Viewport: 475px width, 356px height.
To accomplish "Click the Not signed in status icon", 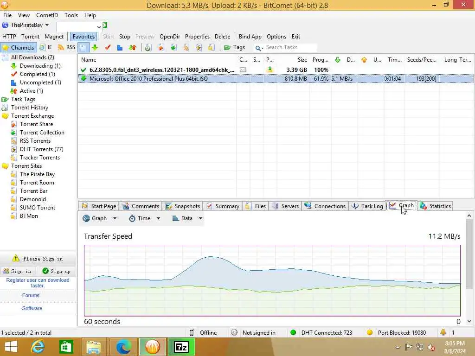I will [234, 333].
